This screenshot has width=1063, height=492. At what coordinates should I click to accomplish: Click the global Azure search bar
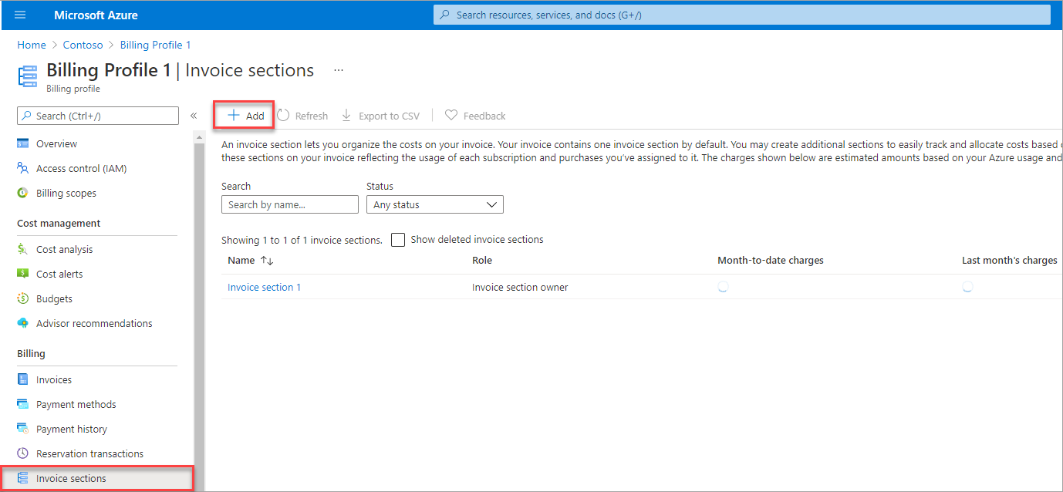pyautogui.click(x=741, y=15)
